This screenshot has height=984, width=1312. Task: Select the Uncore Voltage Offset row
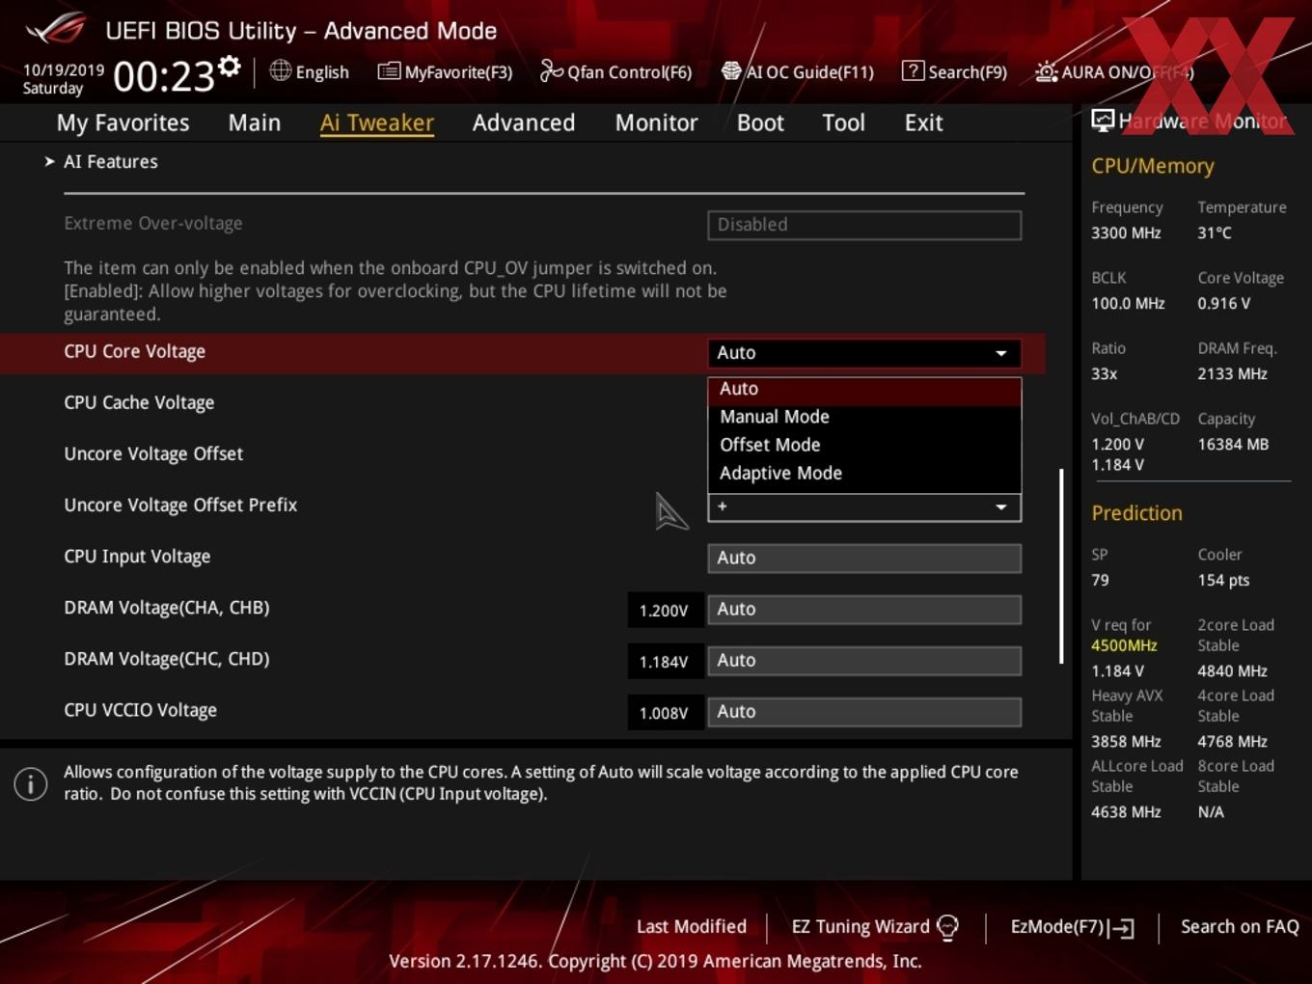[x=153, y=453]
